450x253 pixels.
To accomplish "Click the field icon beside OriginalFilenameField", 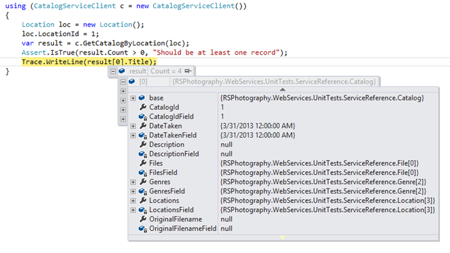I will point(142,228).
